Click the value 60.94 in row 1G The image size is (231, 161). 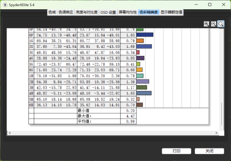point(42,41)
